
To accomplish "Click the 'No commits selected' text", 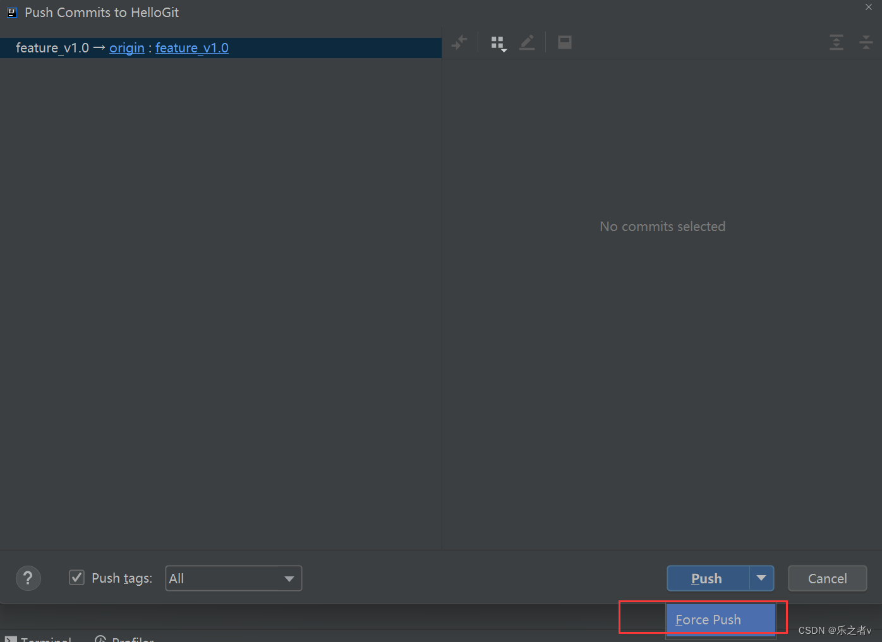I will coord(663,226).
